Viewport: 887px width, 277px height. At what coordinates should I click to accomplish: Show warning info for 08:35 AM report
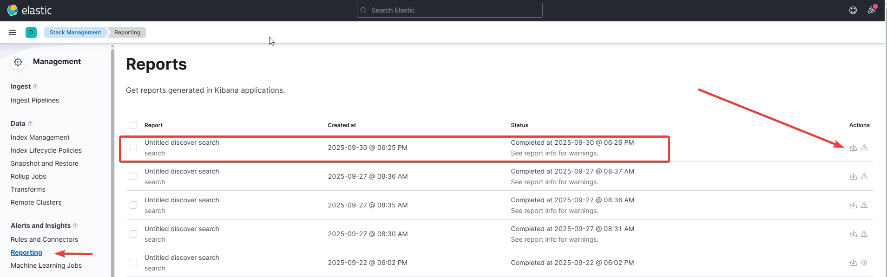pyautogui.click(x=864, y=205)
